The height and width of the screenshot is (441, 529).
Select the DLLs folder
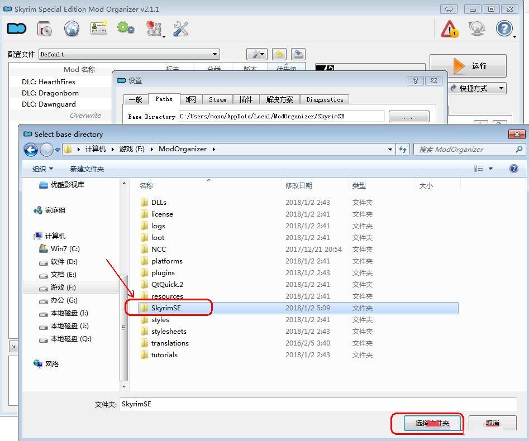pyautogui.click(x=159, y=202)
